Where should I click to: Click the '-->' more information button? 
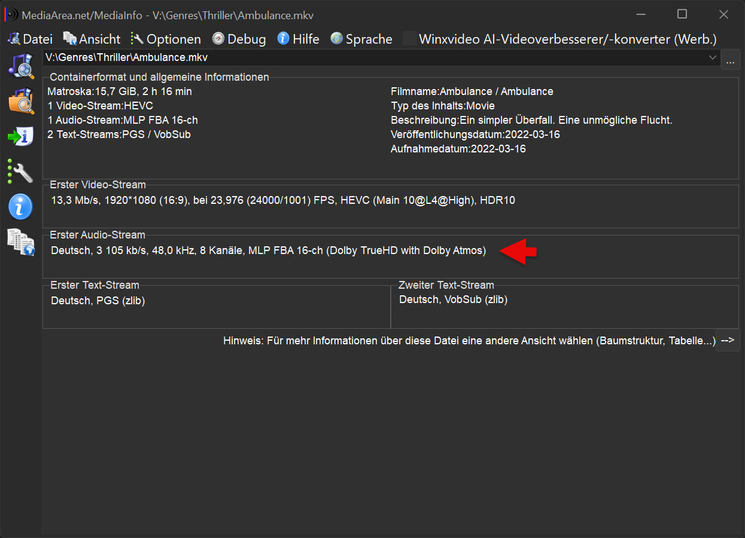728,340
